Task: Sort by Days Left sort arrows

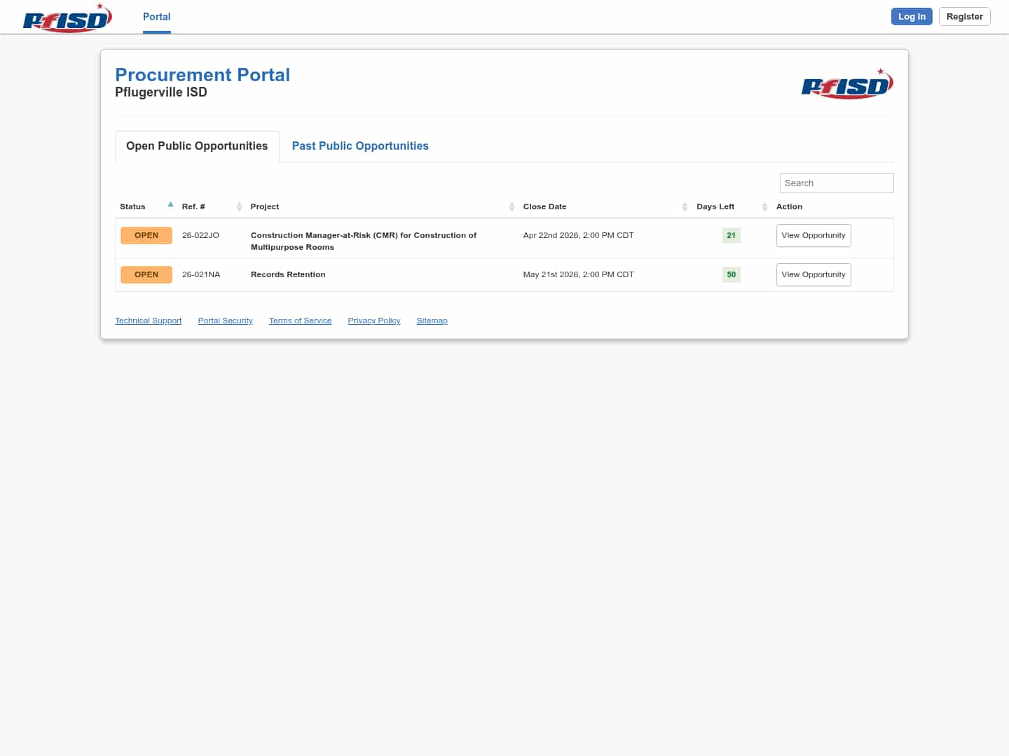Action: [764, 206]
